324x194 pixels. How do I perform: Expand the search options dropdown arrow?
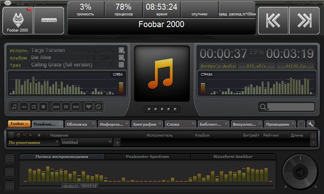268,109
